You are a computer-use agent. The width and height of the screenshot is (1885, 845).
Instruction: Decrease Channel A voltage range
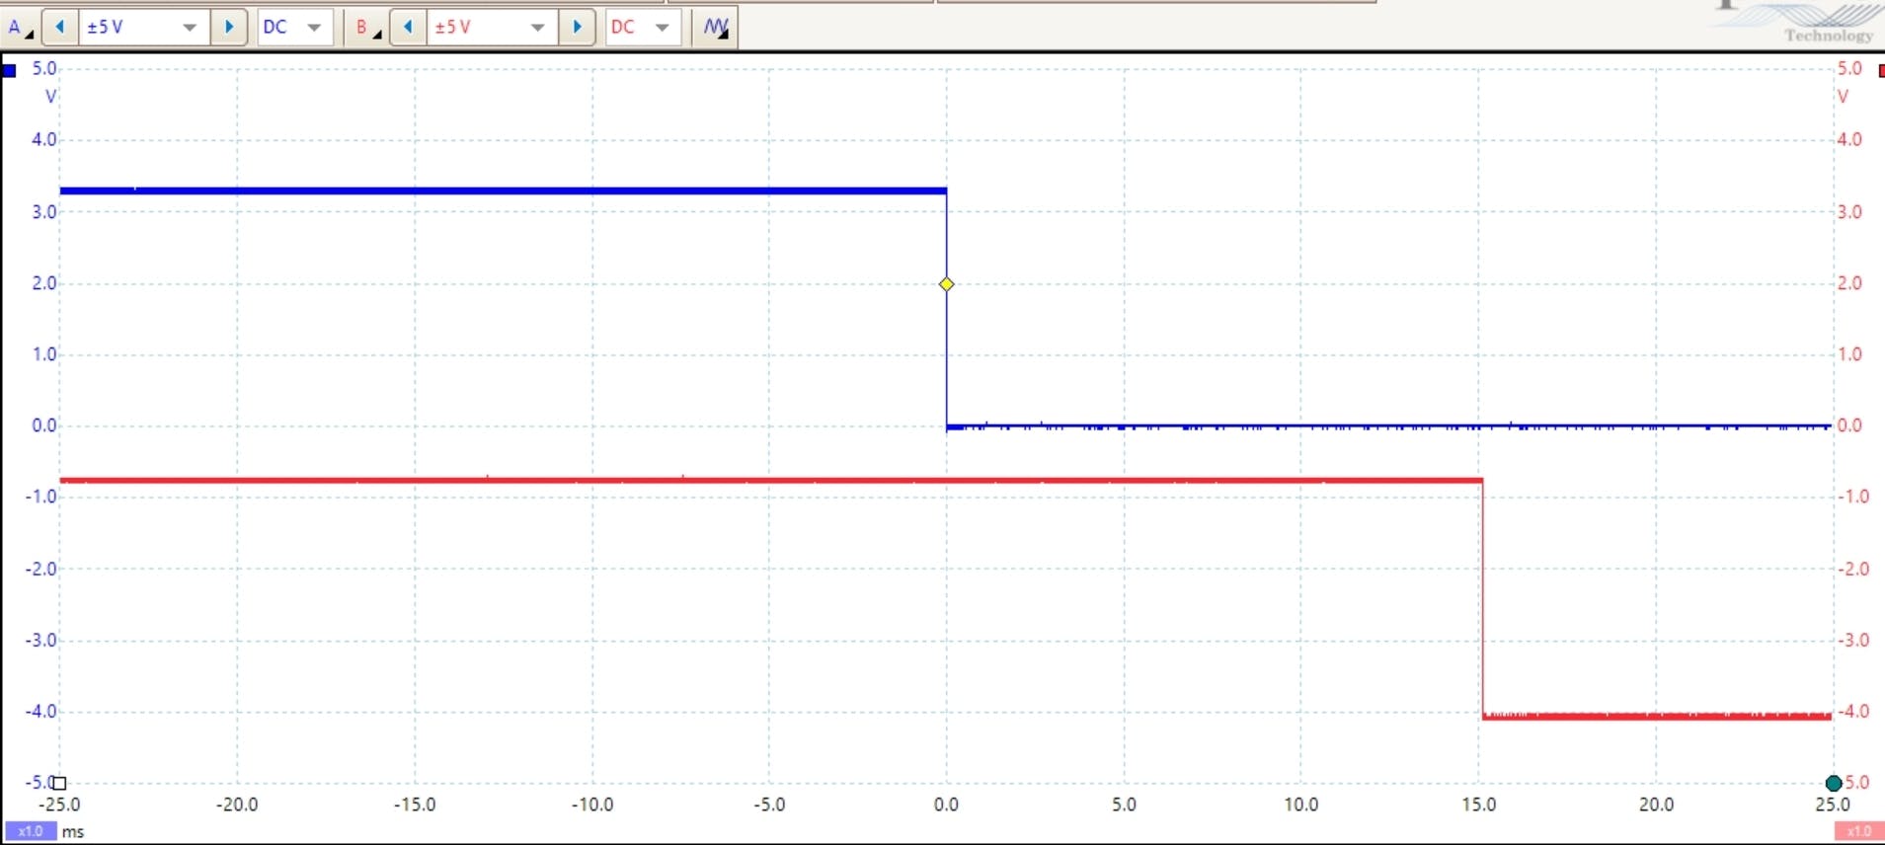(x=60, y=28)
